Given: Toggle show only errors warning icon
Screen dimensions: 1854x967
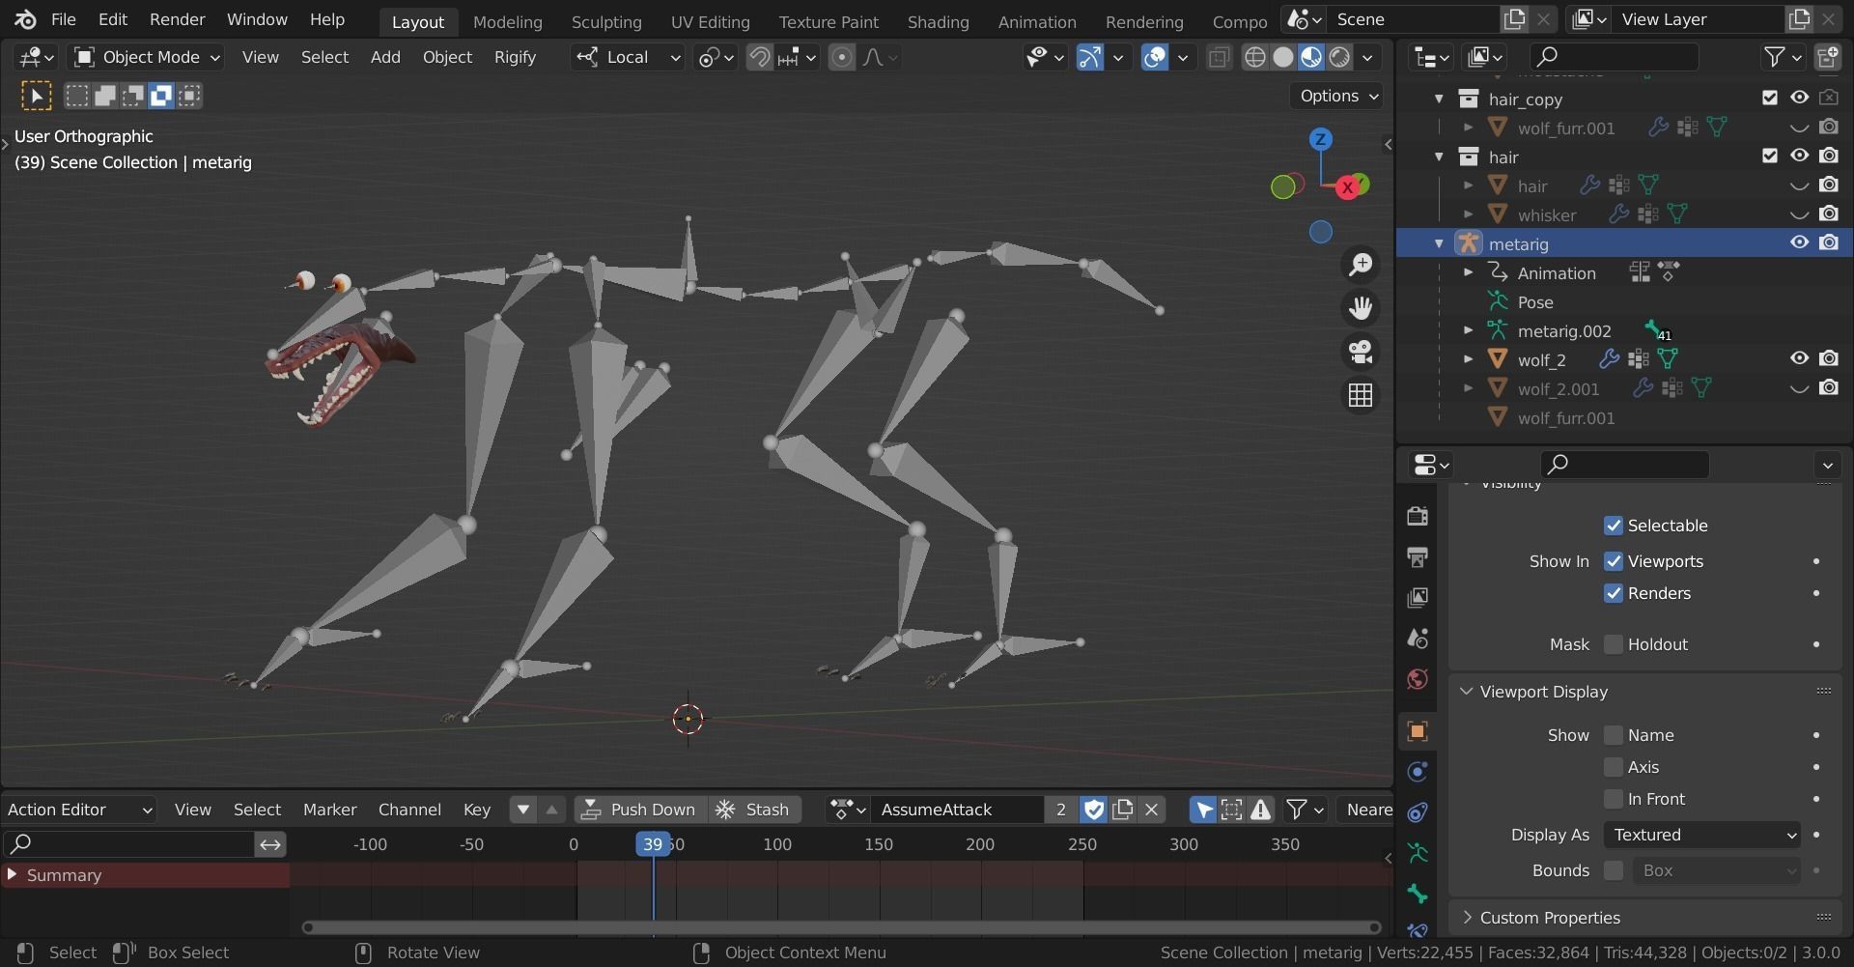Looking at the screenshot, I should [x=1260, y=810].
